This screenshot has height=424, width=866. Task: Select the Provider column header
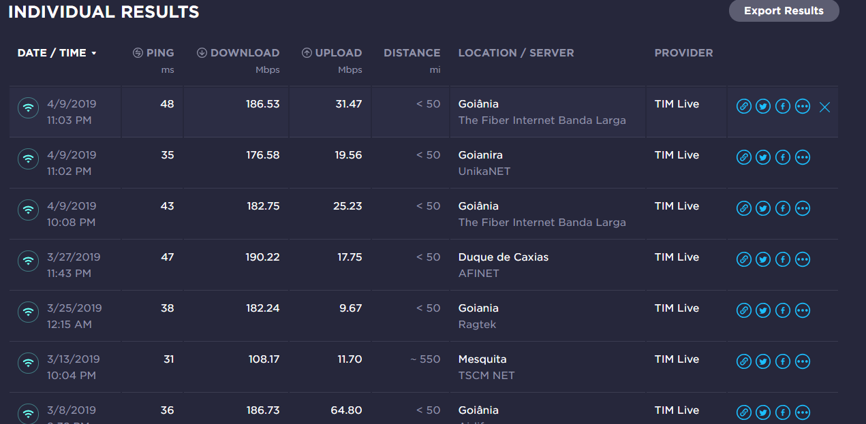pos(683,52)
